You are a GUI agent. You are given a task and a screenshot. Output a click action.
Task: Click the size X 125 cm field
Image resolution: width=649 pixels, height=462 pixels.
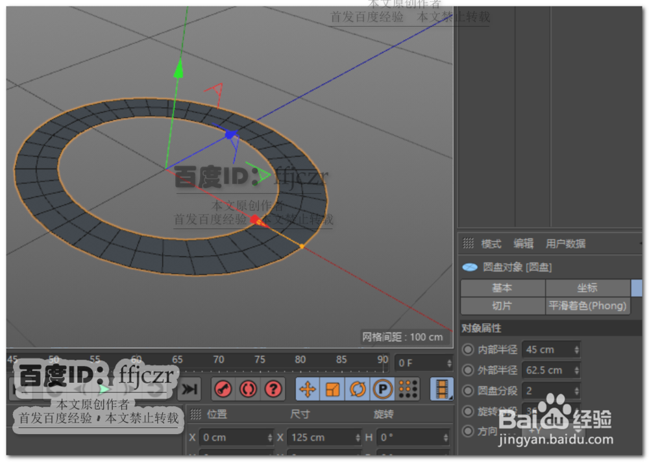point(324,437)
